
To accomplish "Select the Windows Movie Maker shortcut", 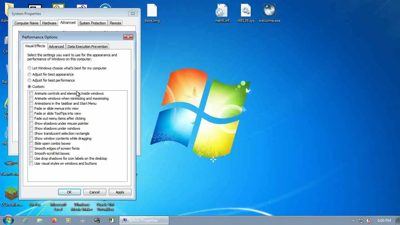I will pyautogui.click(x=82, y=207).
